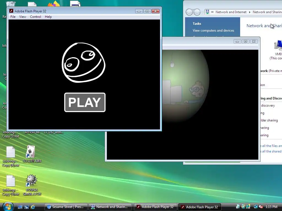282x211 pixels.
Task: Click the discovery row in Sharing and Discovery
Action: click(268, 105)
